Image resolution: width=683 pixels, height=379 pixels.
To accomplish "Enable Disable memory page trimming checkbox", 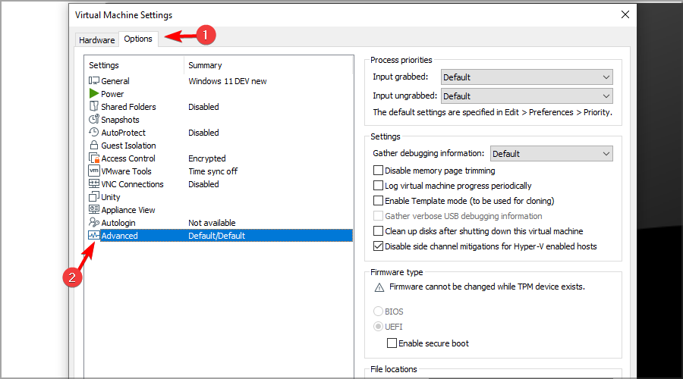I will pos(379,171).
